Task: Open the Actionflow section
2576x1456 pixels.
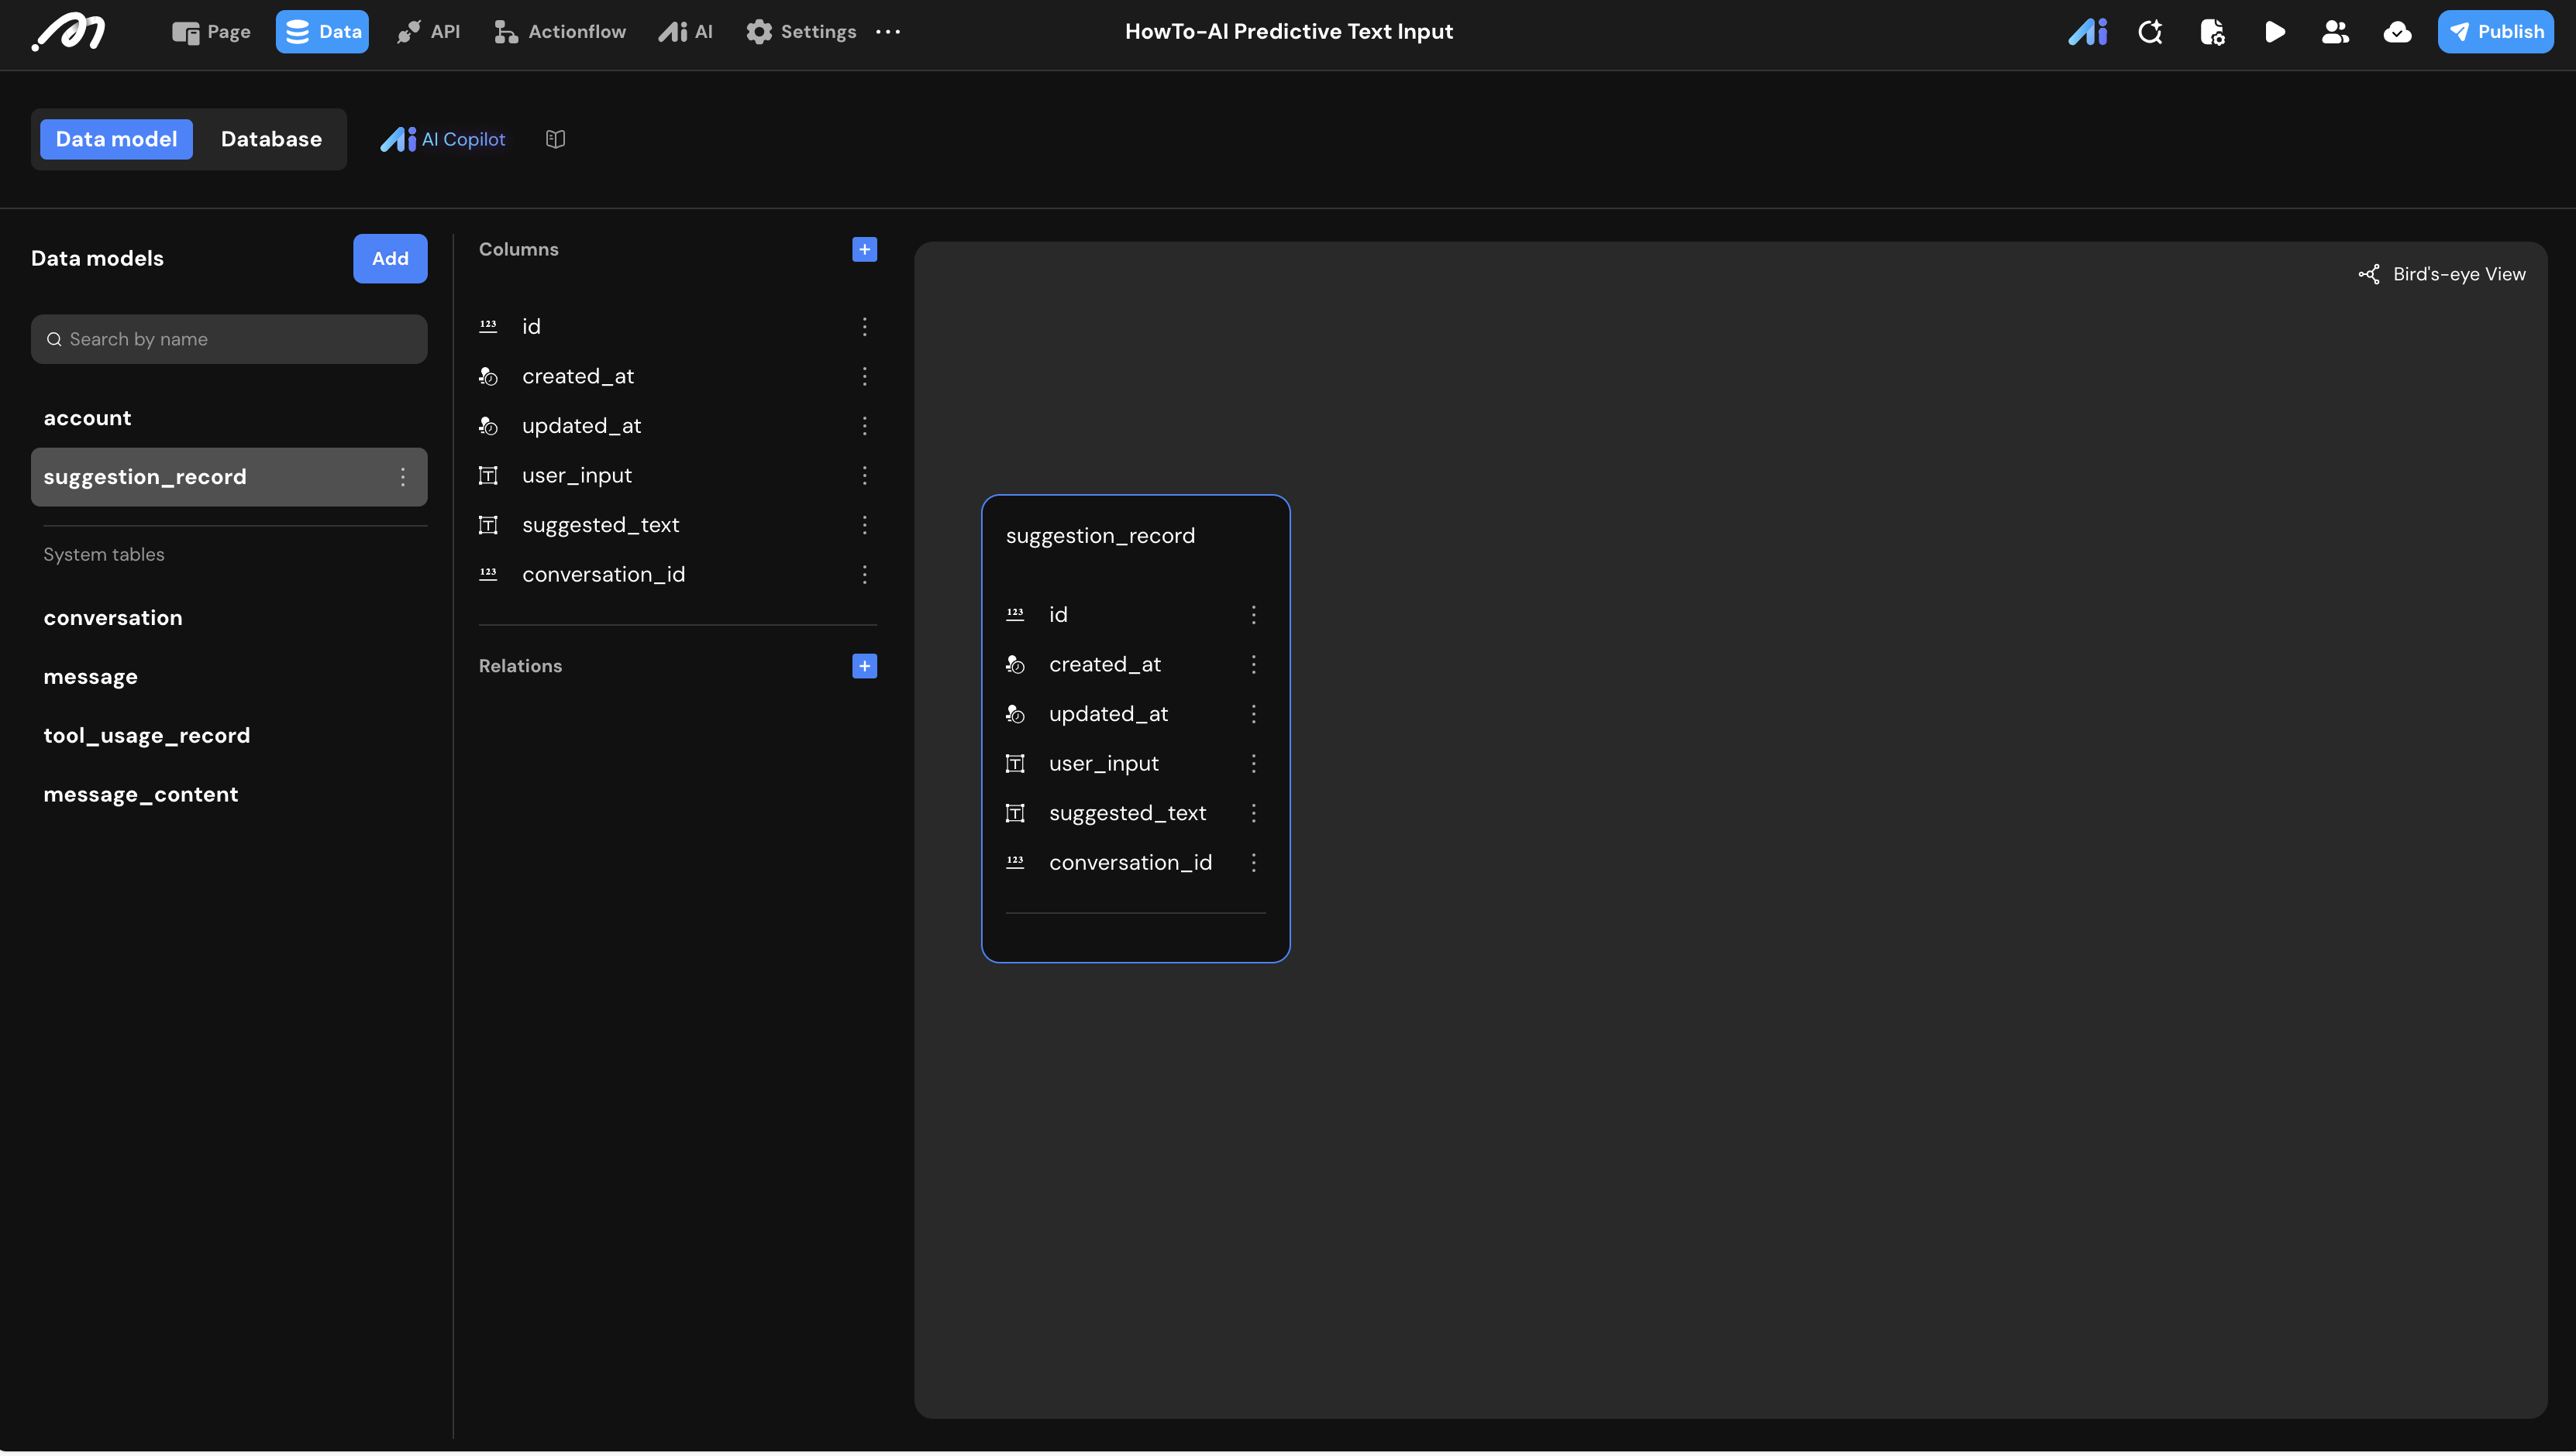Action: tap(560, 32)
